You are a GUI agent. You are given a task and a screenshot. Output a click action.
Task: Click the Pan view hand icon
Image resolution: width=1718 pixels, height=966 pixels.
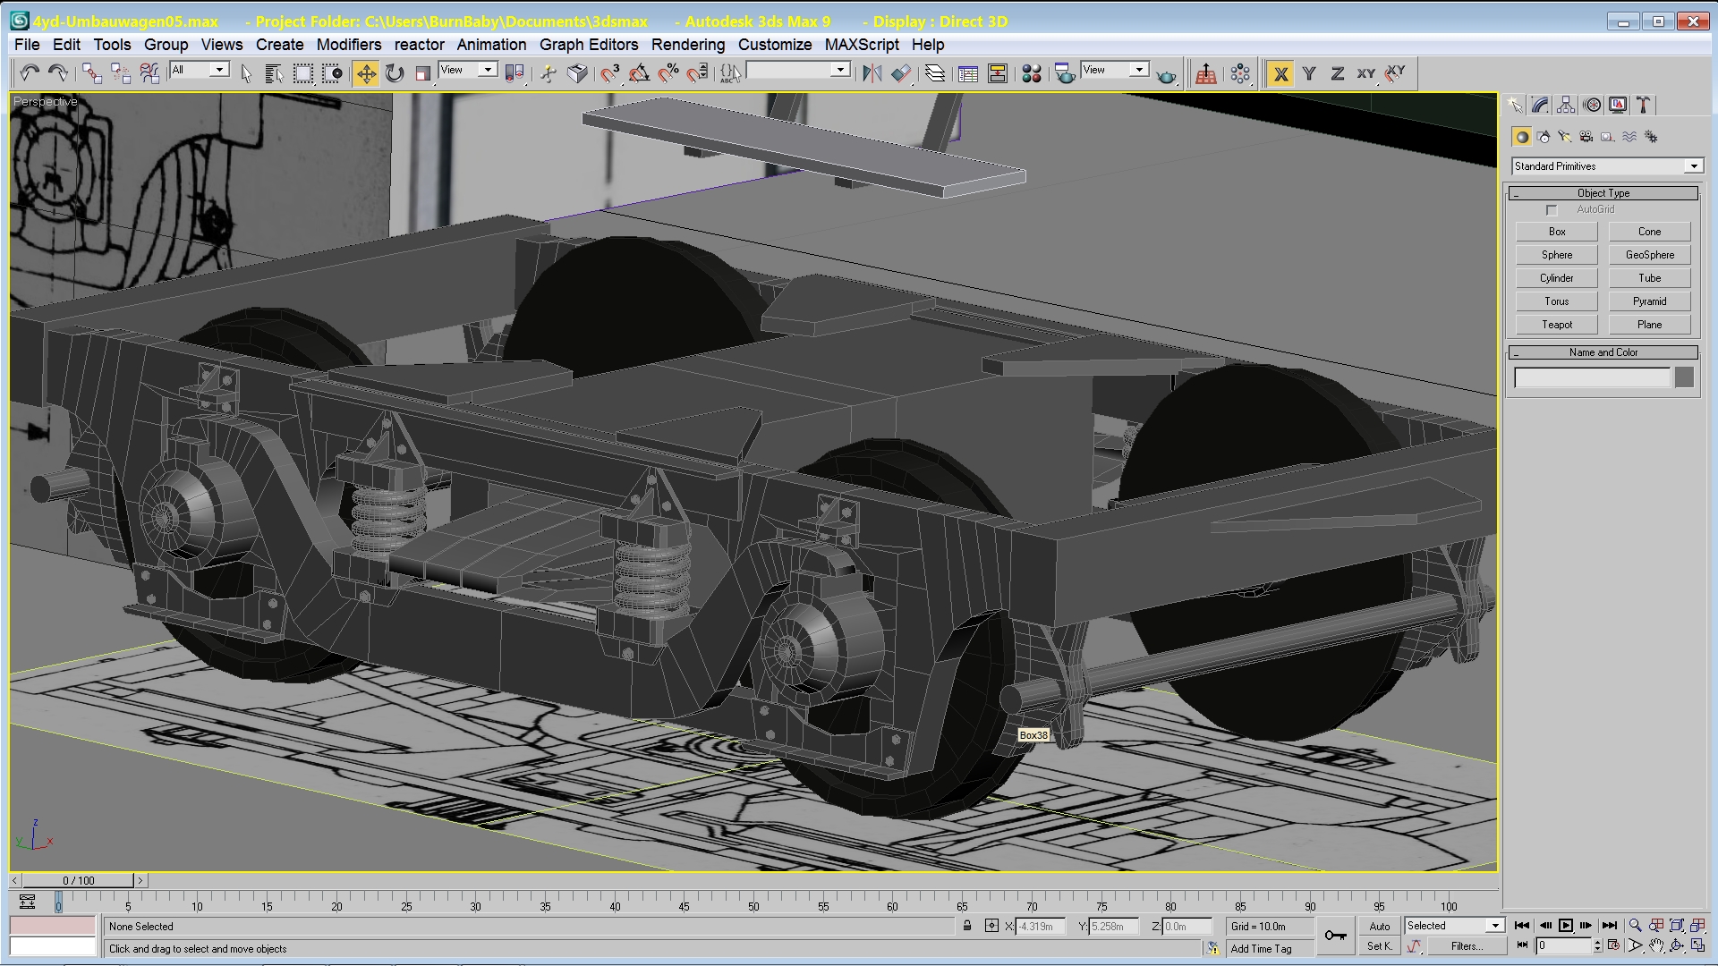[1656, 945]
